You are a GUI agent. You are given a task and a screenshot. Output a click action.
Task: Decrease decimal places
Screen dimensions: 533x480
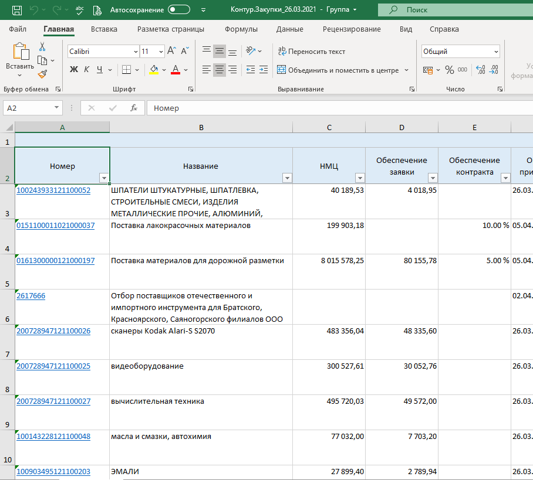tap(494, 70)
